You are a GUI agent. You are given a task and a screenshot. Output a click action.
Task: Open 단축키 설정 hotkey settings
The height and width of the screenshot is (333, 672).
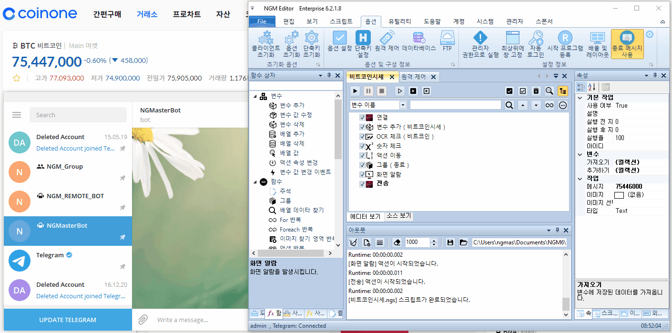click(x=363, y=44)
